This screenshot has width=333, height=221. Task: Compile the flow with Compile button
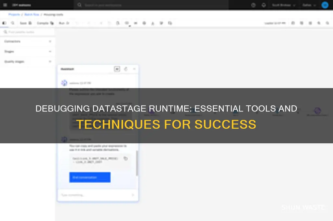(x=45, y=23)
